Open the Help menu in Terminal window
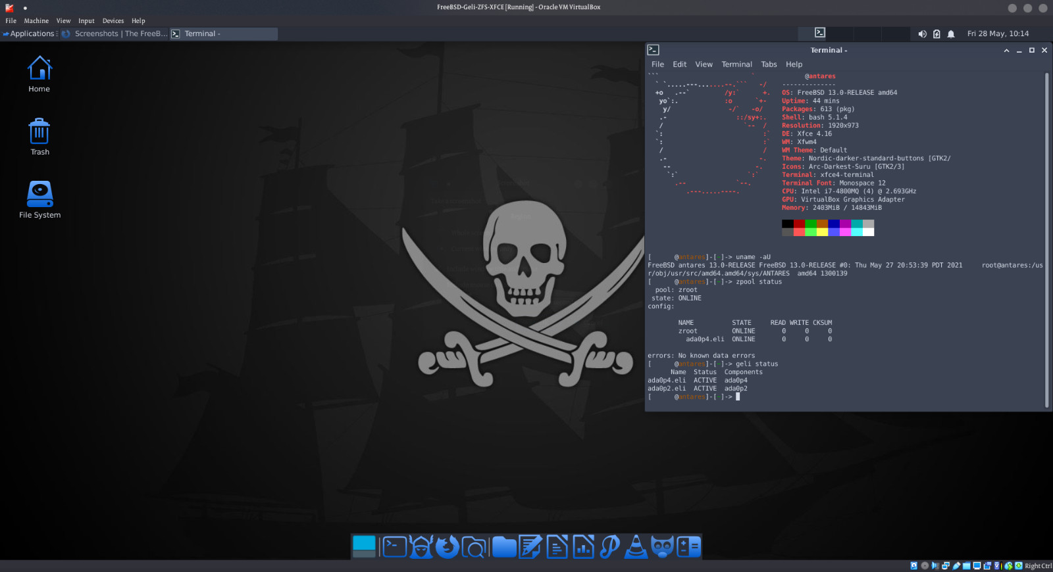Screen dimensions: 1053x572 794,64
